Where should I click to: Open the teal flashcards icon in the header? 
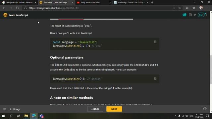click(185, 15)
